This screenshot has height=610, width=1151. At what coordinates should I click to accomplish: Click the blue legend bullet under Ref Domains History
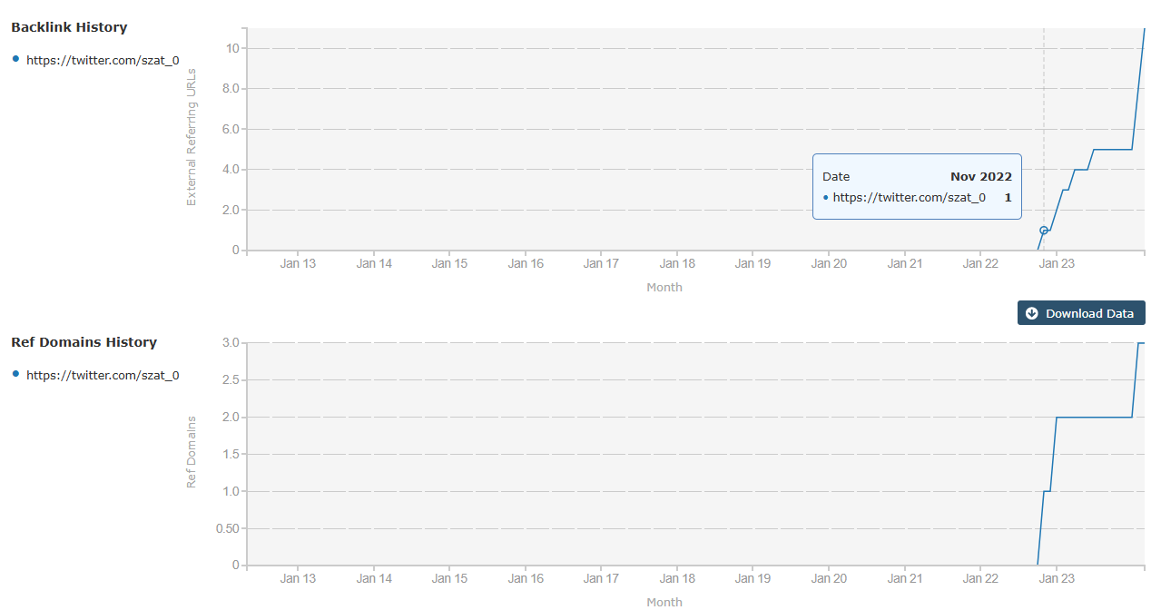pyautogui.click(x=15, y=374)
